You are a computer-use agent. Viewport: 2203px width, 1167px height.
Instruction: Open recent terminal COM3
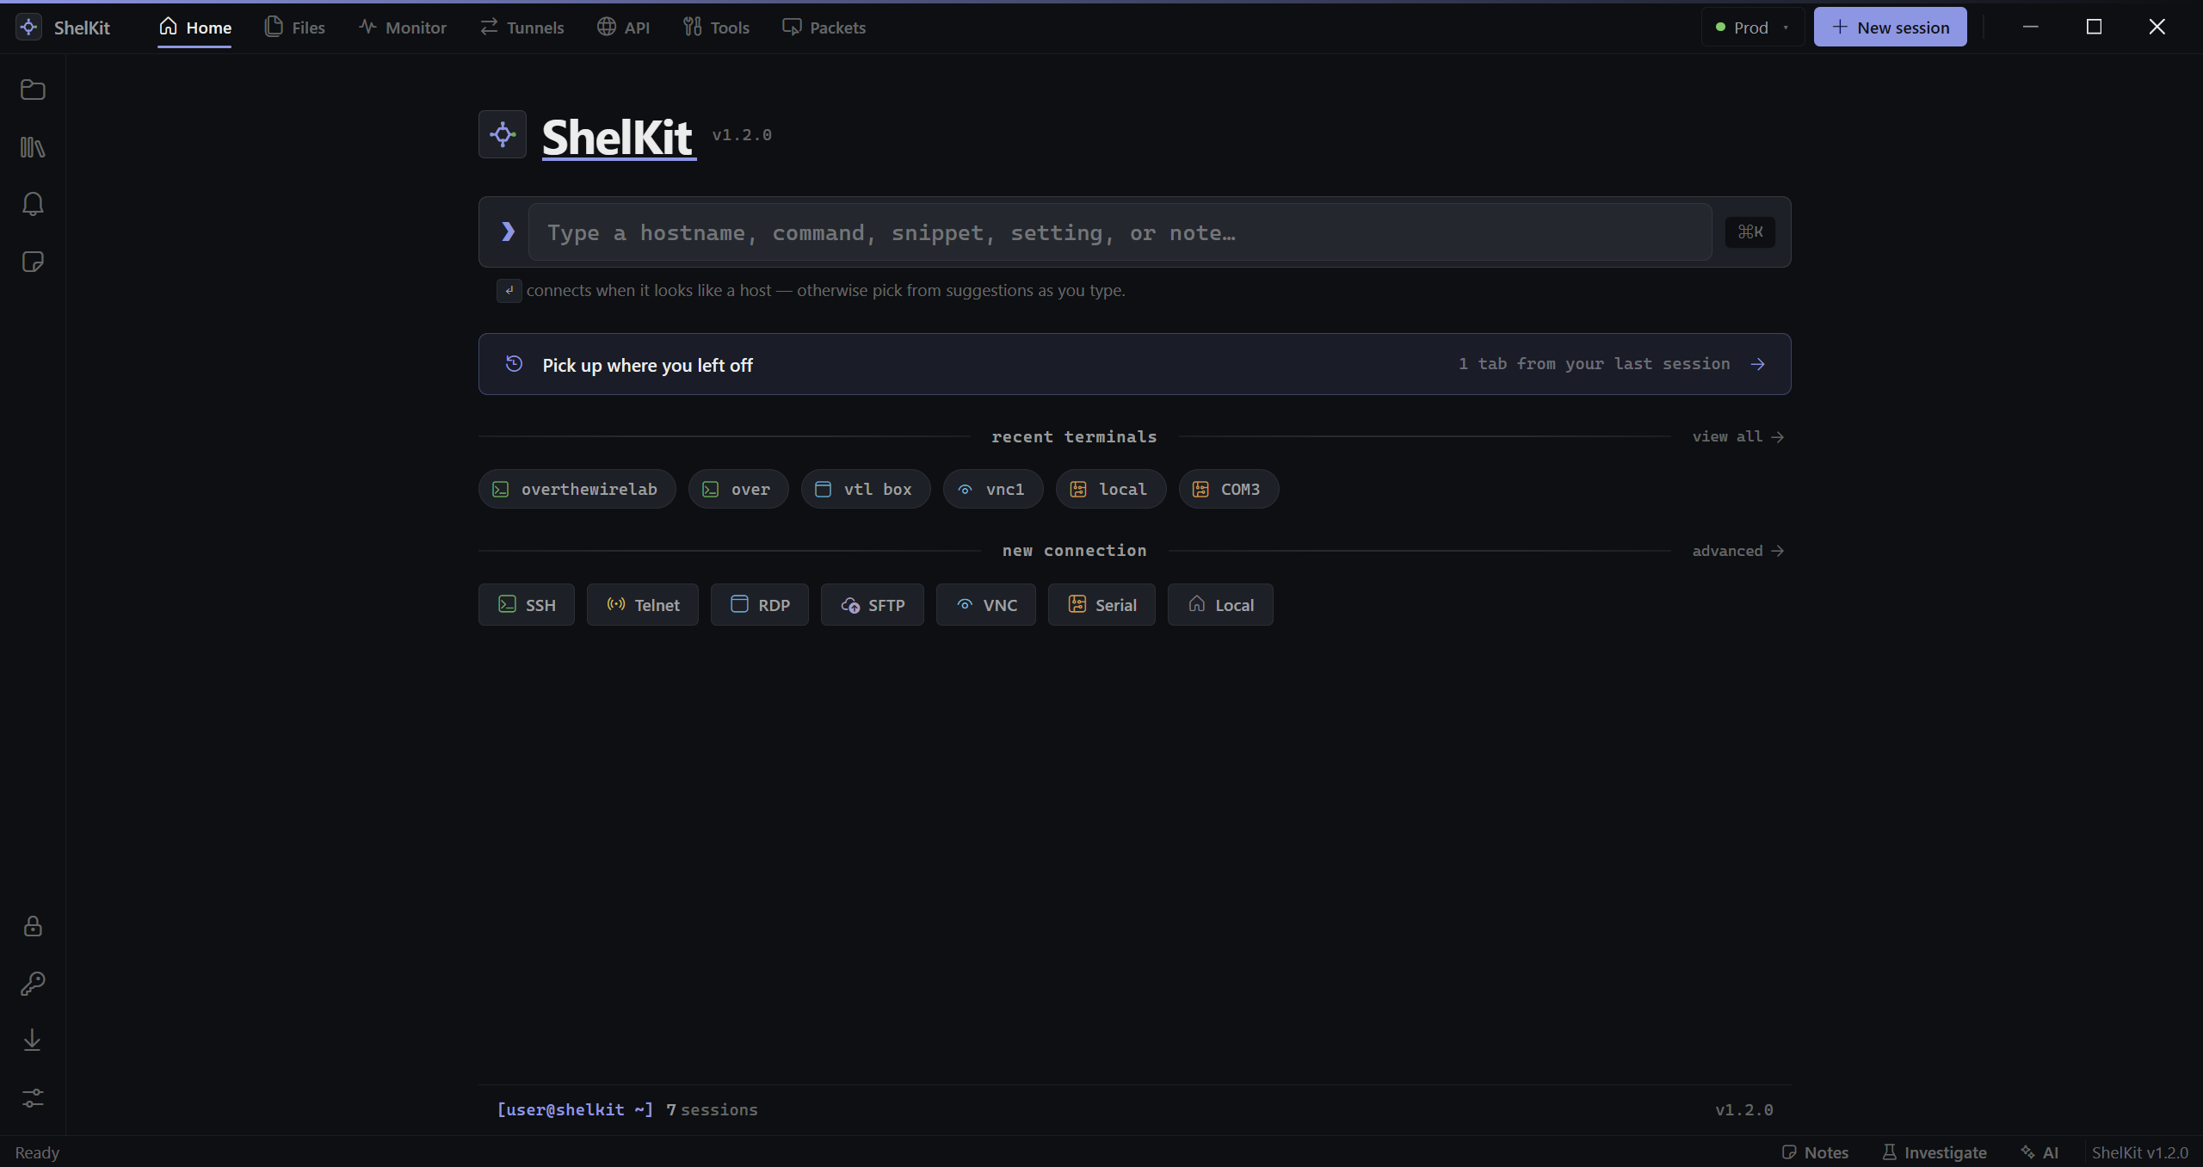pyautogui.click(x=1228, y=489)
